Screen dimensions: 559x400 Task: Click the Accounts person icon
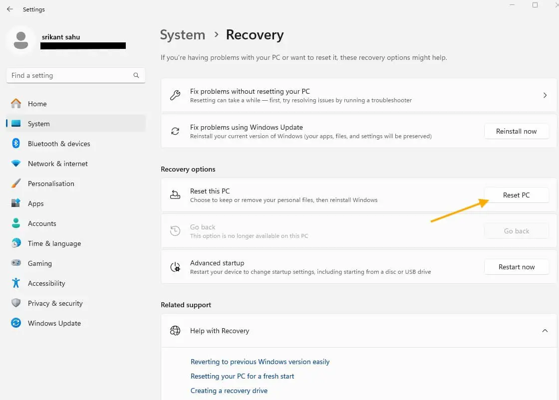pyautogui.click(x=16, y=223)
